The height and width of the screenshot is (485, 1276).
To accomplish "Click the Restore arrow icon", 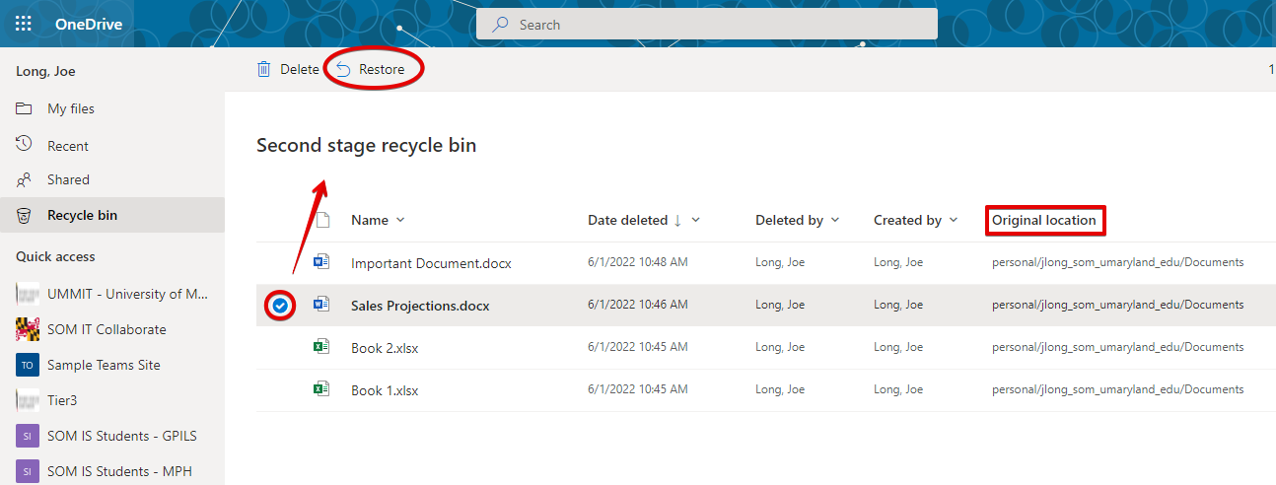I will coord(343,69).
